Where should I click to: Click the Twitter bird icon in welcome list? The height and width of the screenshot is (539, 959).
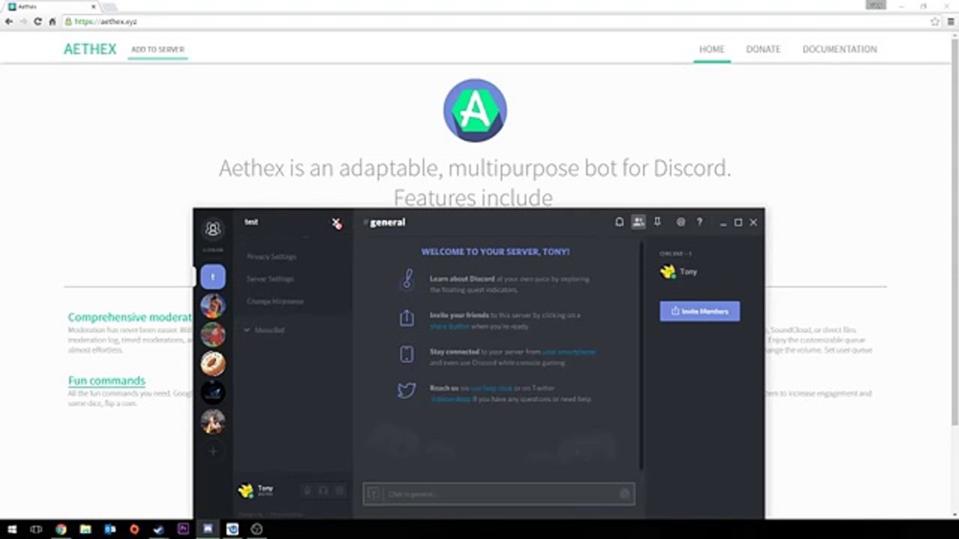pos(407,390)
